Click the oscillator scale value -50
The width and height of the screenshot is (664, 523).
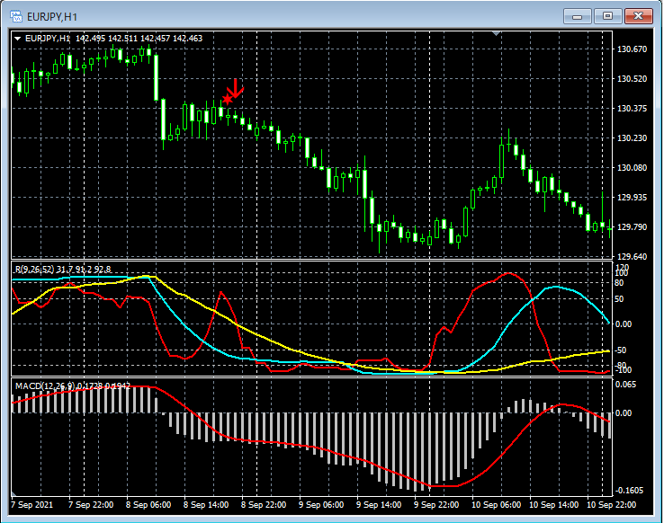pyautogui.click(x=621, y=350)
